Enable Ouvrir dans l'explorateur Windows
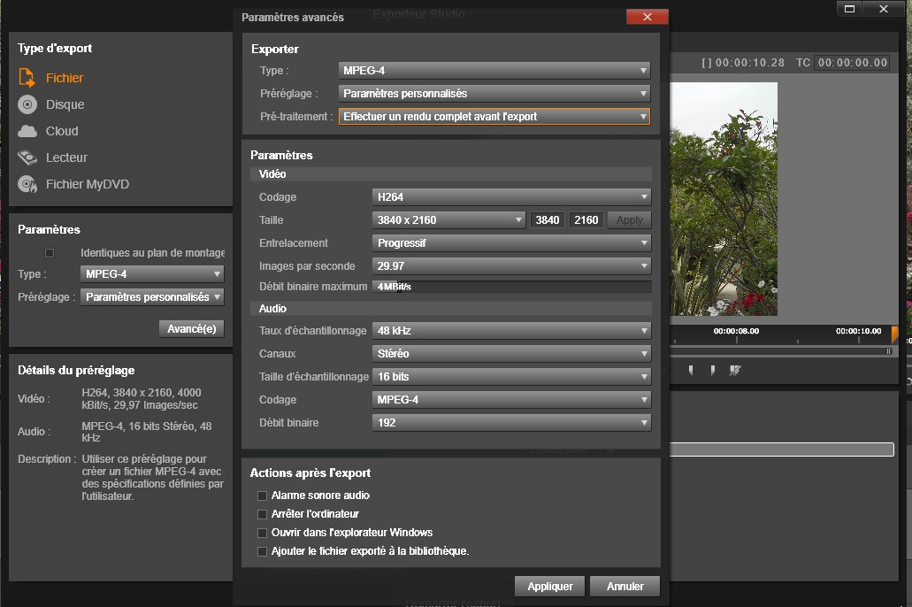Screen dimensions: 912x607 (x=263, y=533)
